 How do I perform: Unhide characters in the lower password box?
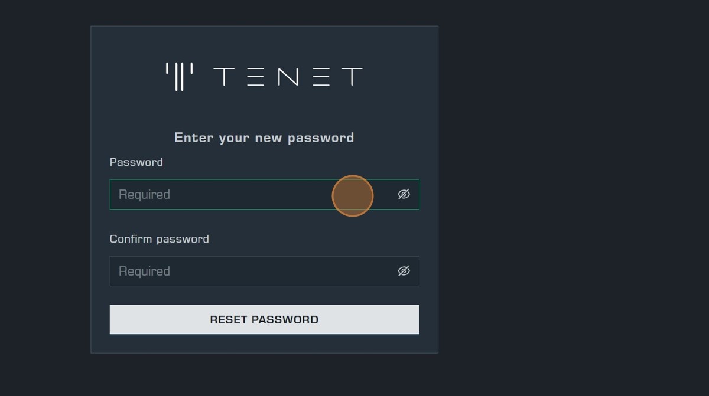point(404,271)
